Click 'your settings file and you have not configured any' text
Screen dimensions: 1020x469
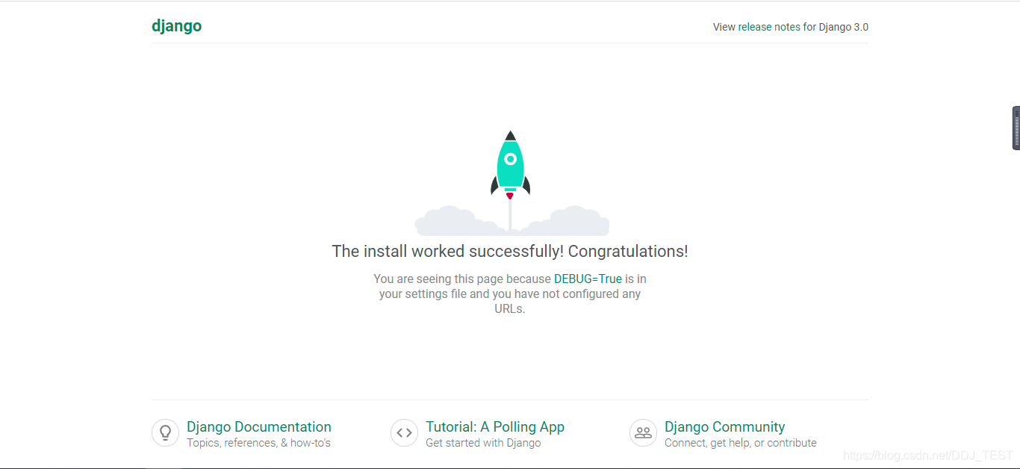pyautogui.click(x=510, y=293)
